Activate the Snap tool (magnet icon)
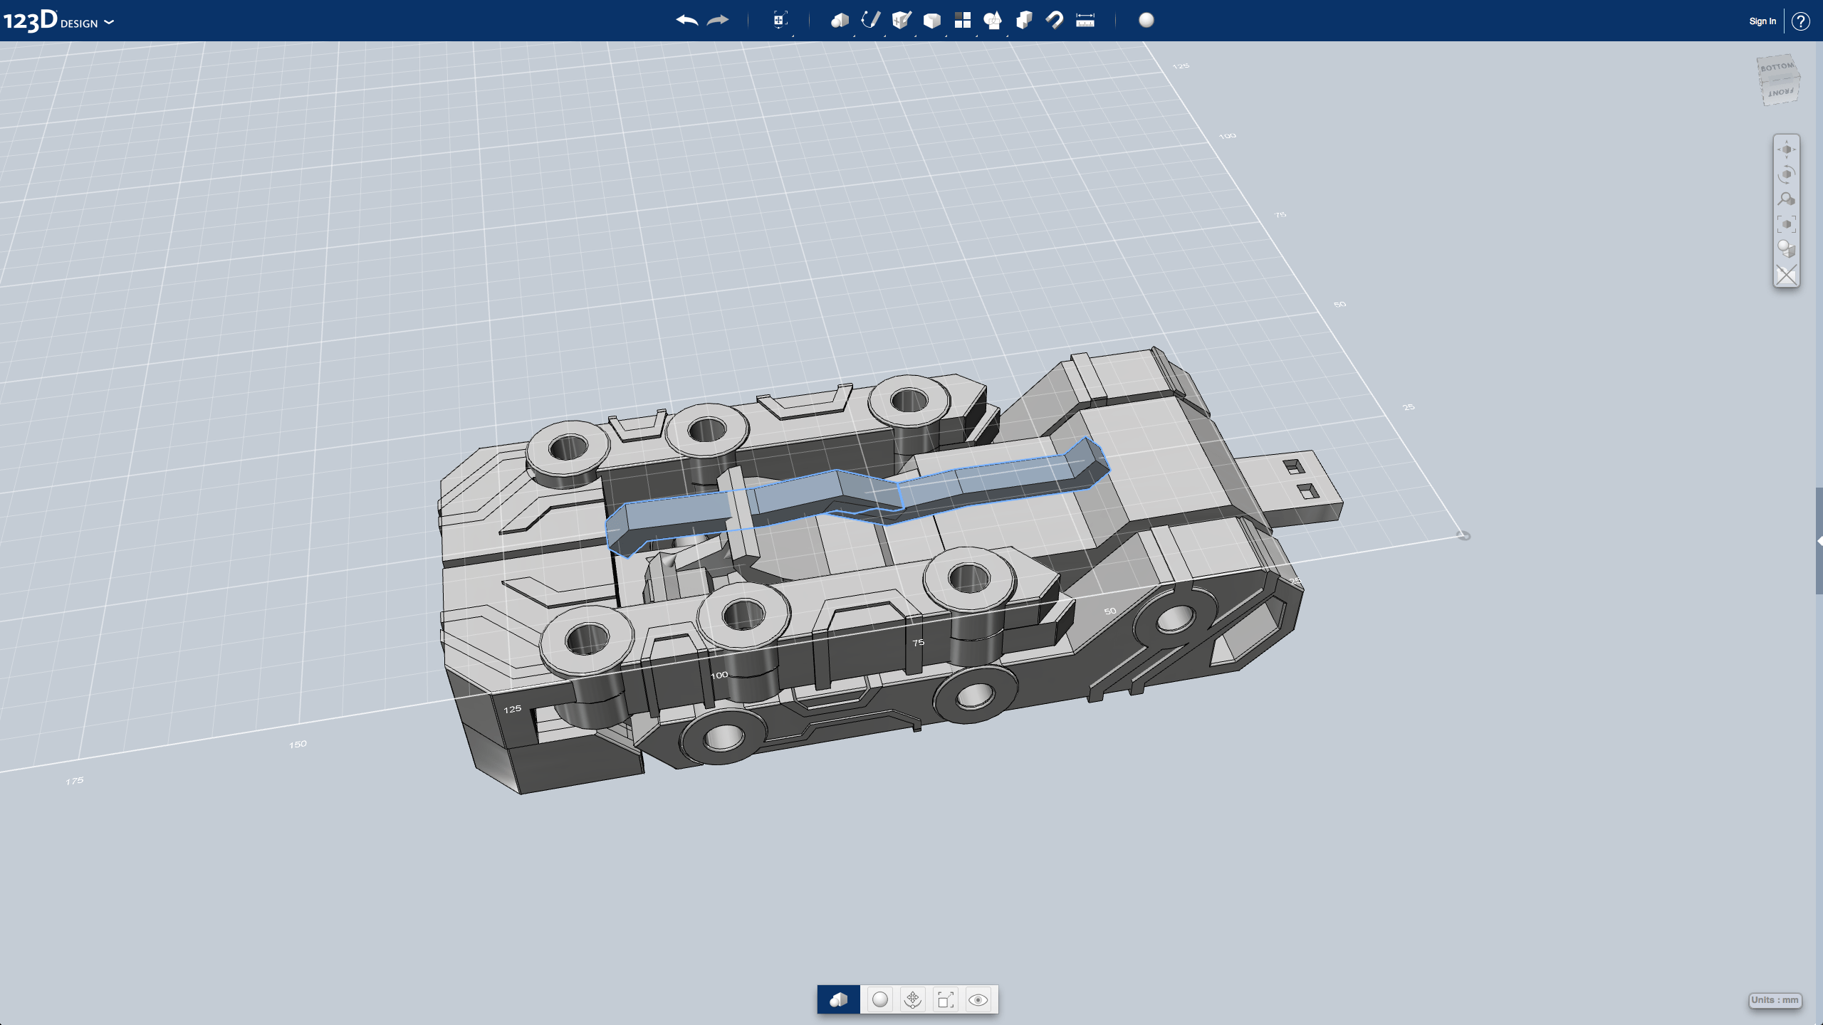Screen dimensions: 1823x1025 1055,21
